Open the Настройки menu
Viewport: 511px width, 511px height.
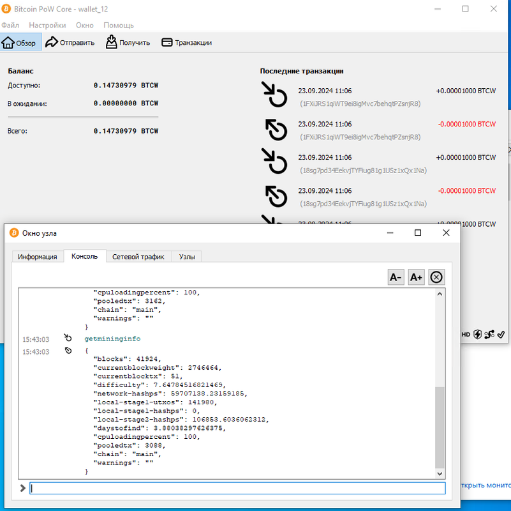(x=47, y=25)
